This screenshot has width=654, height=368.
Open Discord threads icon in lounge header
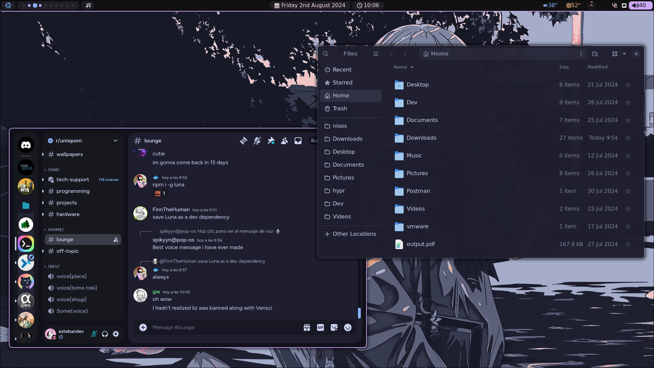tap(244, 141)
